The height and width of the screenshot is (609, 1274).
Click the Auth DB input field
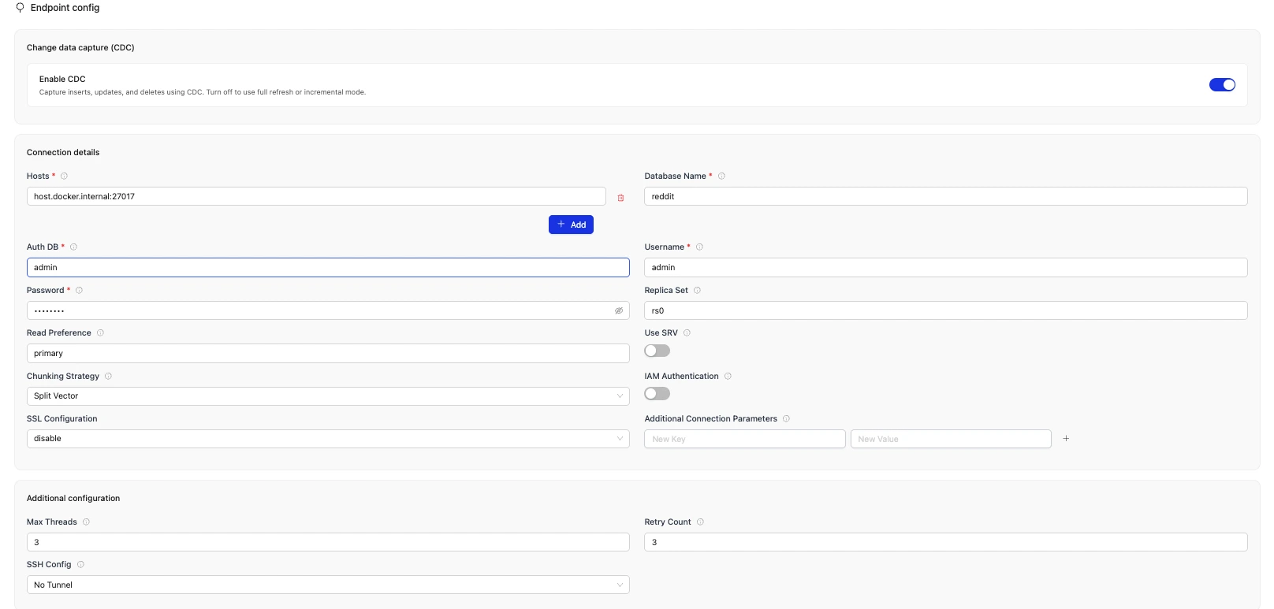tap(328, 268)
